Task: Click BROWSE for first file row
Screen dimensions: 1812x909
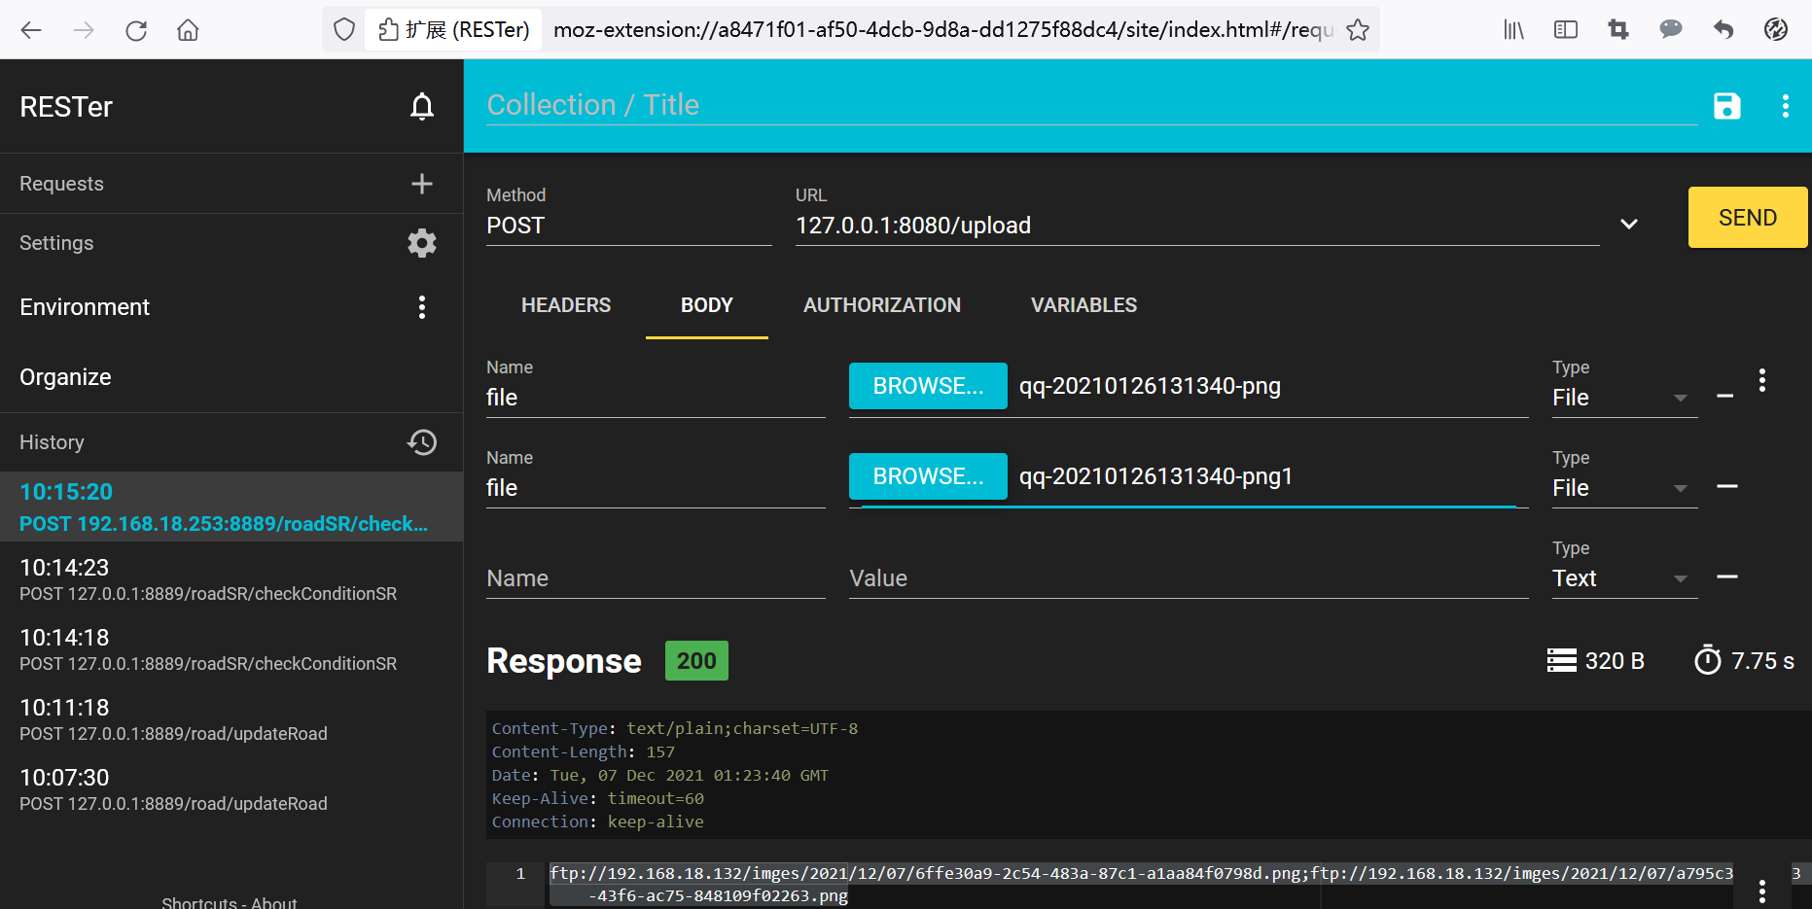Action: coord(928,386)
